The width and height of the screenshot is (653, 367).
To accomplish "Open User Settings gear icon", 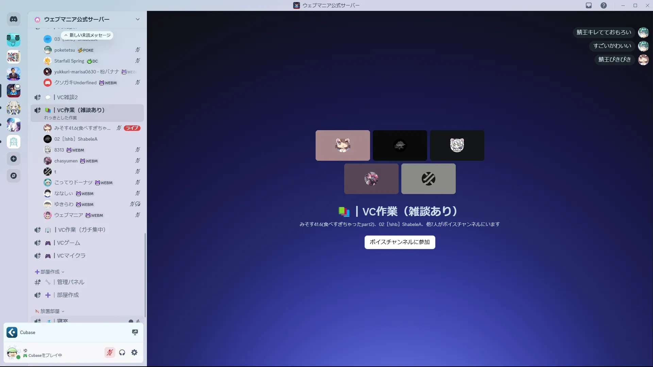I will tap(134, 352).
